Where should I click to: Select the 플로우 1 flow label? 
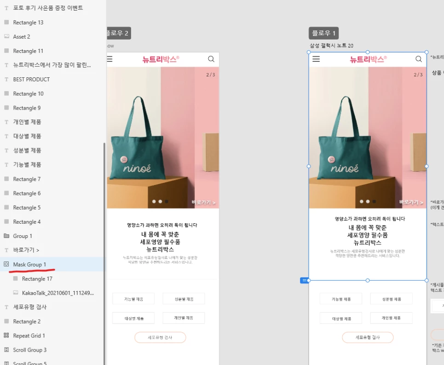323,33
